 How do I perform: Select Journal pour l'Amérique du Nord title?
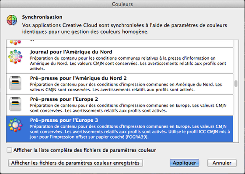tap(71, 52)
